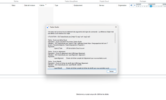Click the Trados Studio dialog title icon
This screenshot has width=166, height=100.
coord(48,27)
